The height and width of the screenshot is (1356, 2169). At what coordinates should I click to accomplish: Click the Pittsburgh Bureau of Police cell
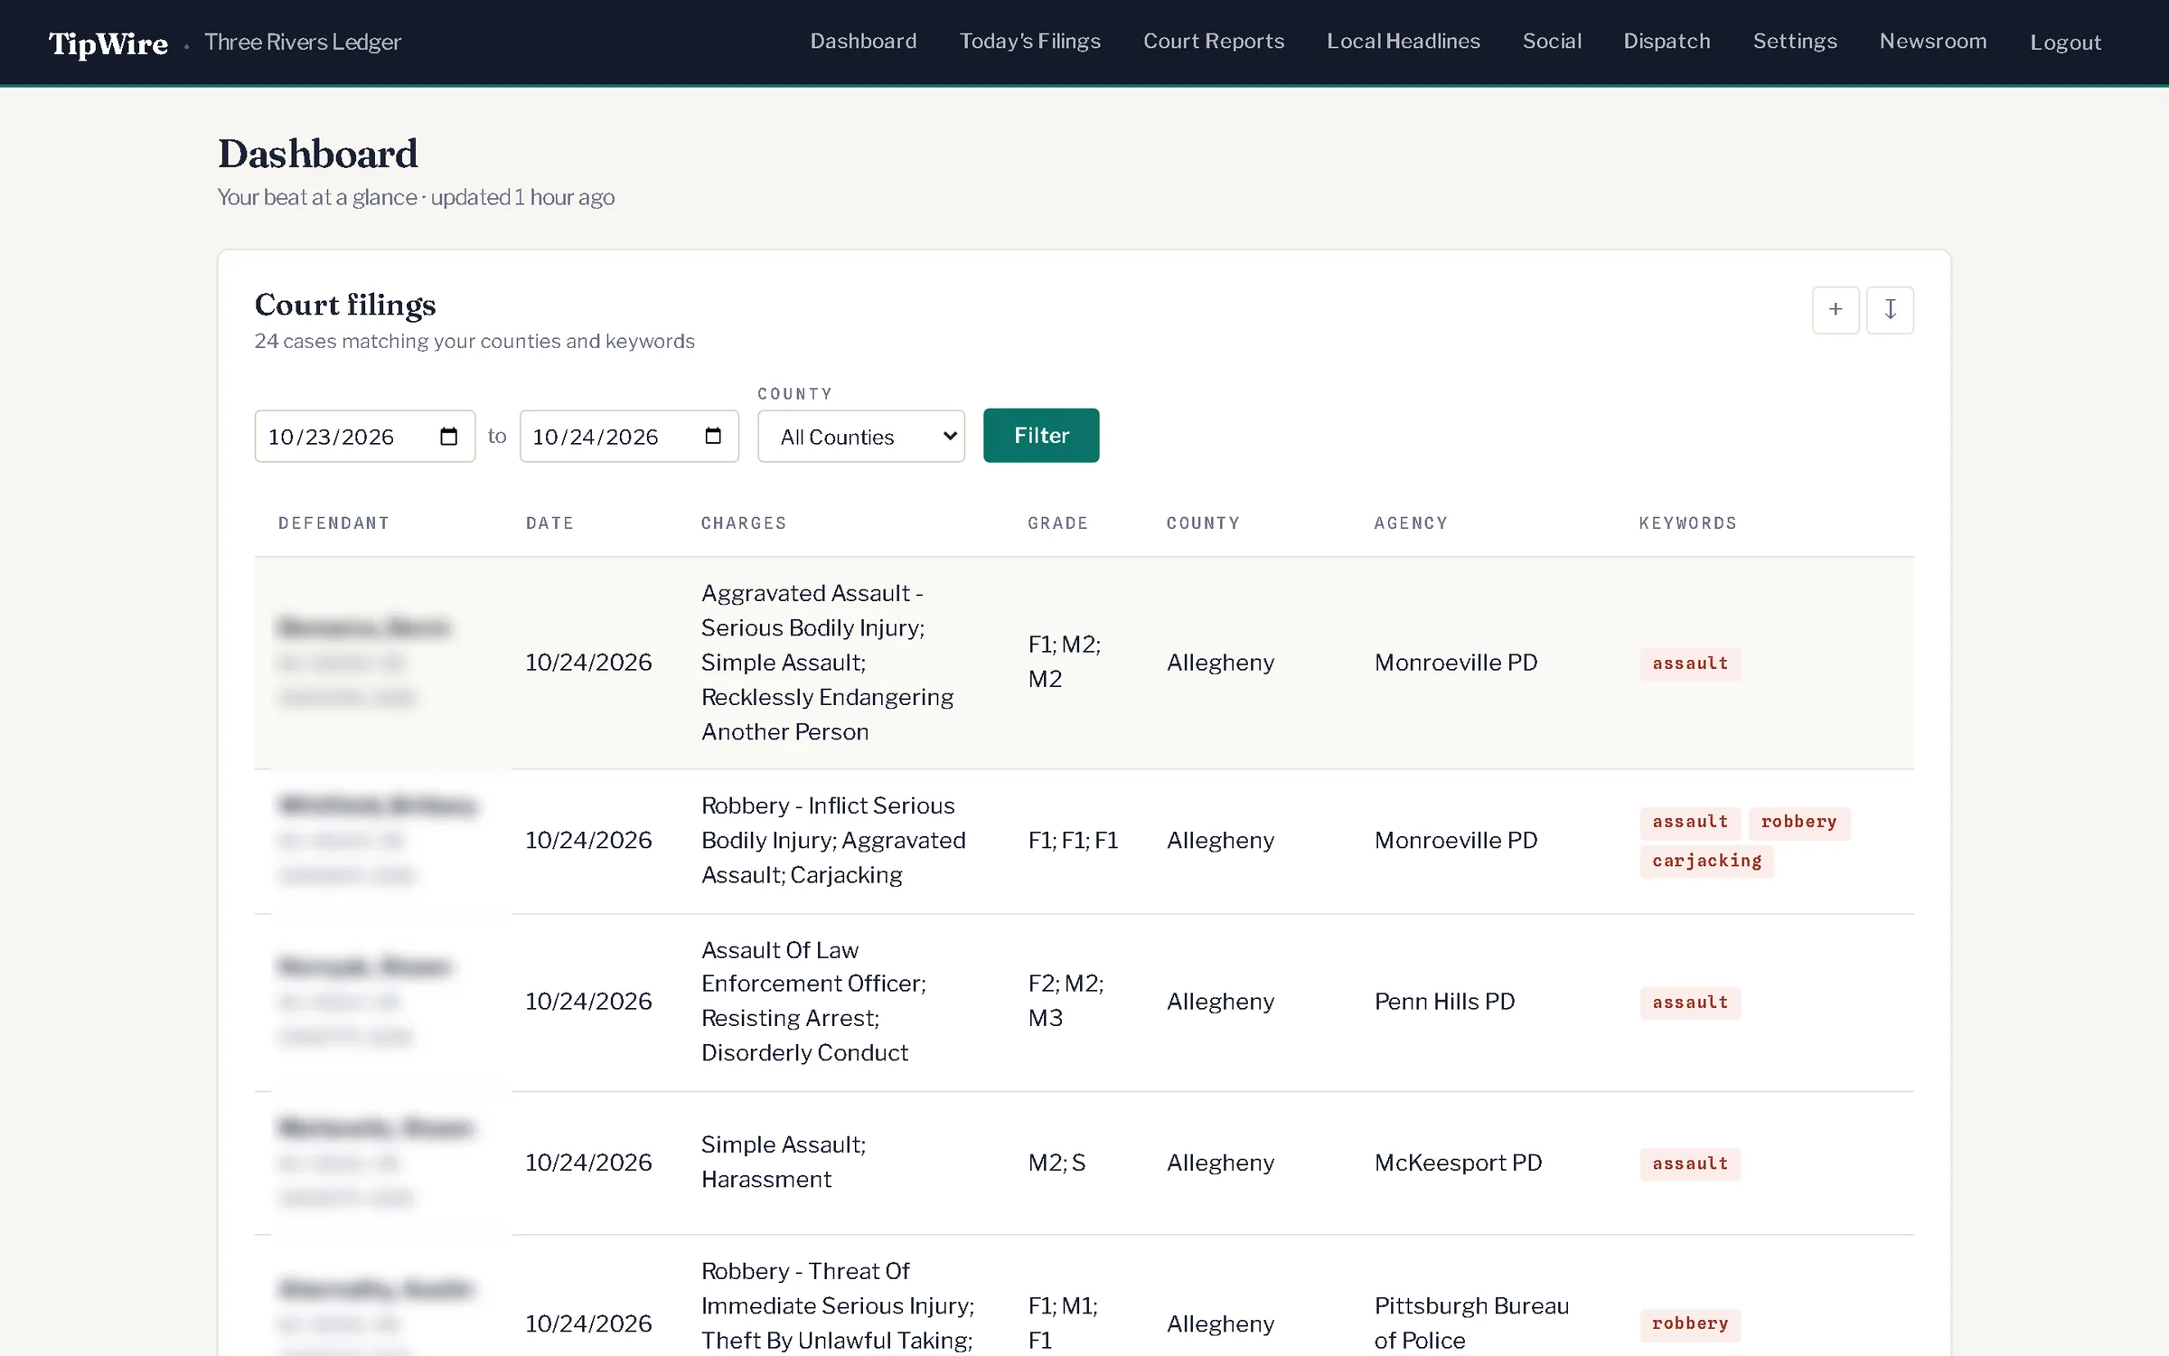[1471, 1323]
